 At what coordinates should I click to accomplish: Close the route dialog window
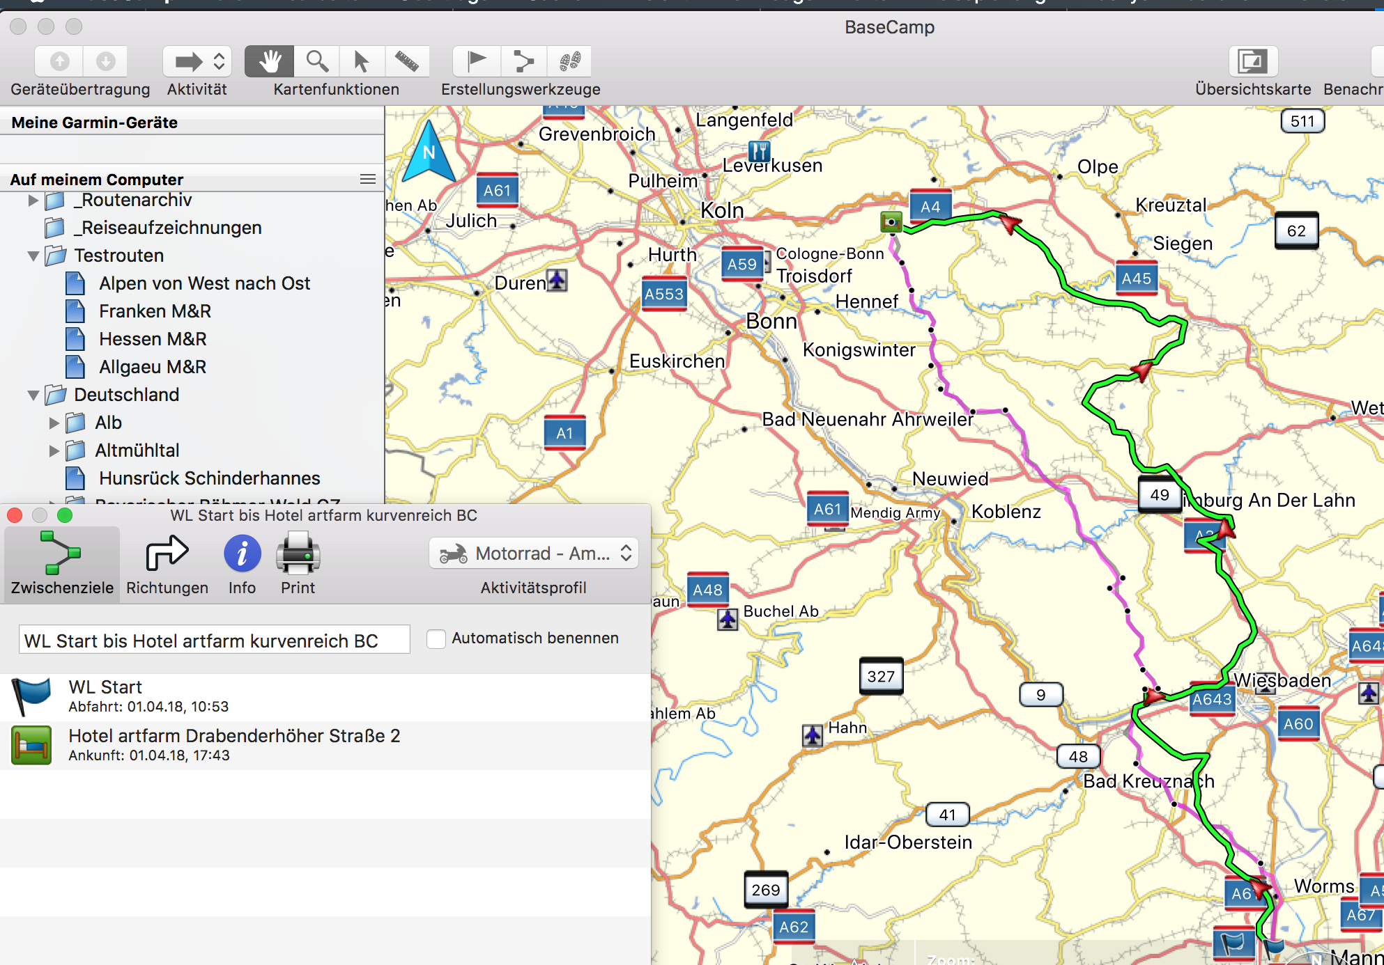coord(15,515)
